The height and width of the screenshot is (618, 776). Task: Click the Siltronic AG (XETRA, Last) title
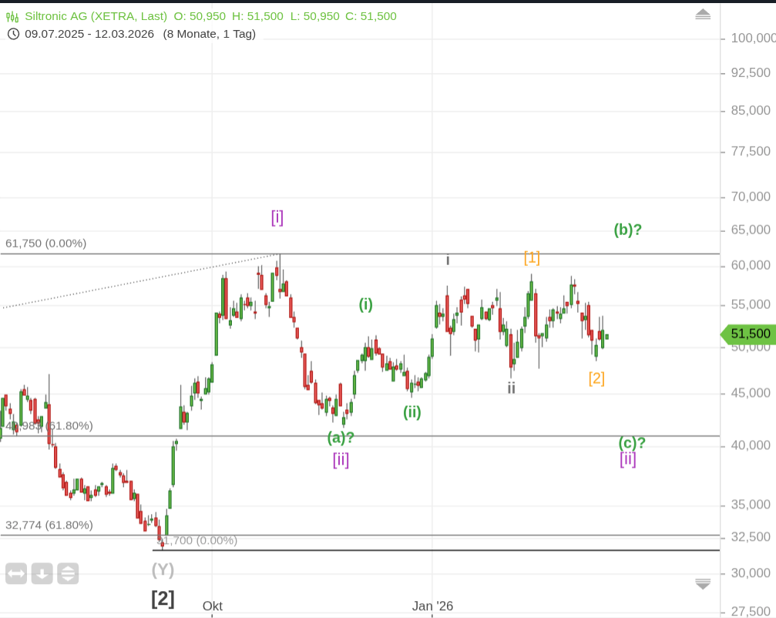(96, 16)
